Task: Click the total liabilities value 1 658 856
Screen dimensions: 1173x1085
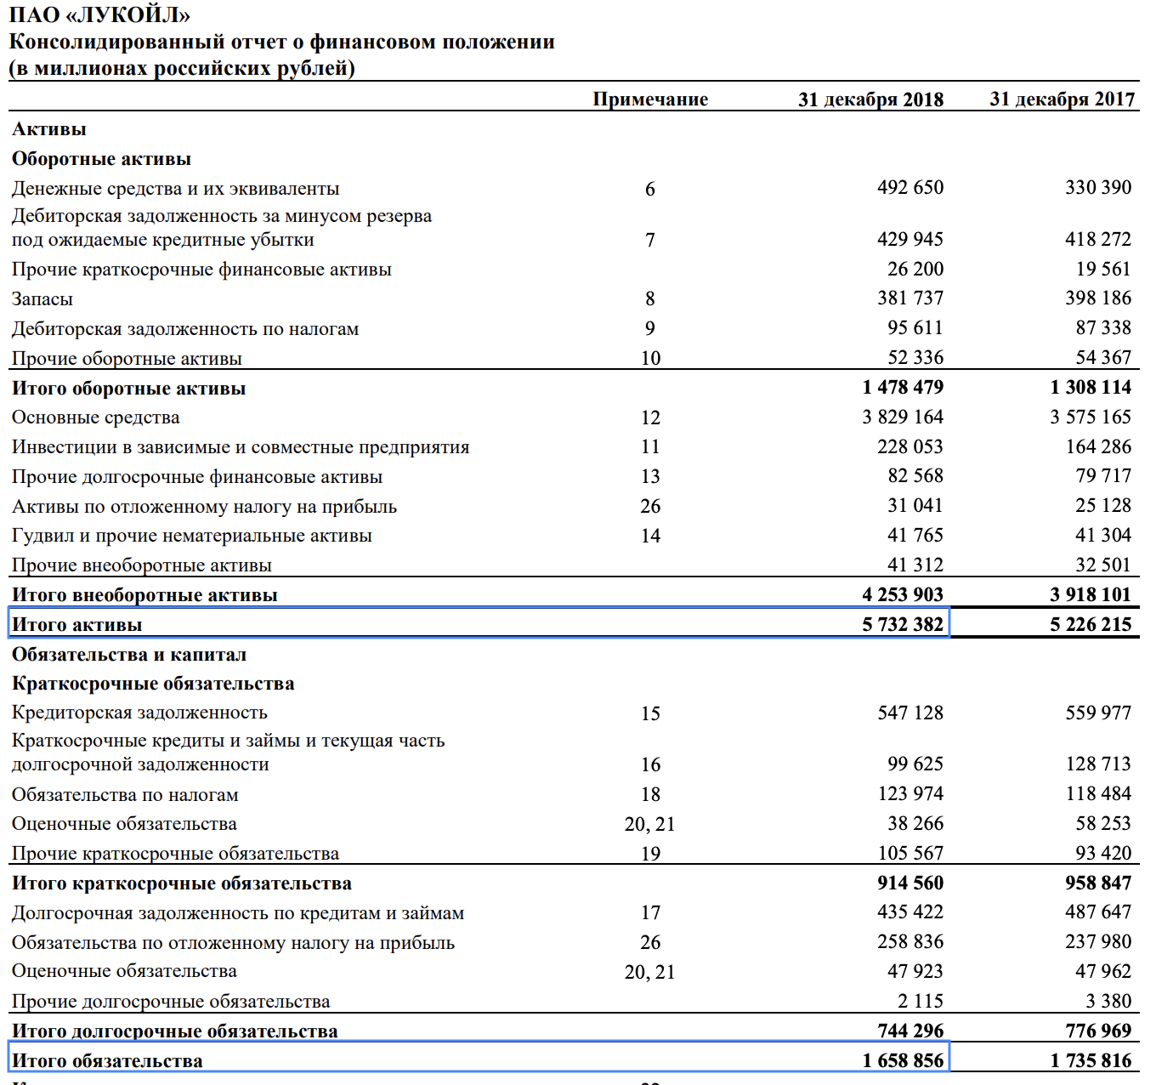Action: 903,1061
